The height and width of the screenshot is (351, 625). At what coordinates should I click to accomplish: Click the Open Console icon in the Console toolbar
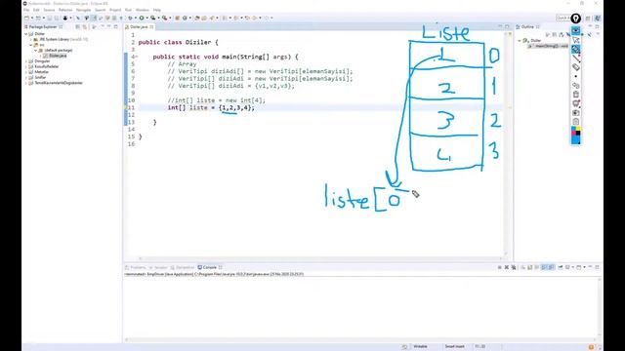[x=579, y=267]
